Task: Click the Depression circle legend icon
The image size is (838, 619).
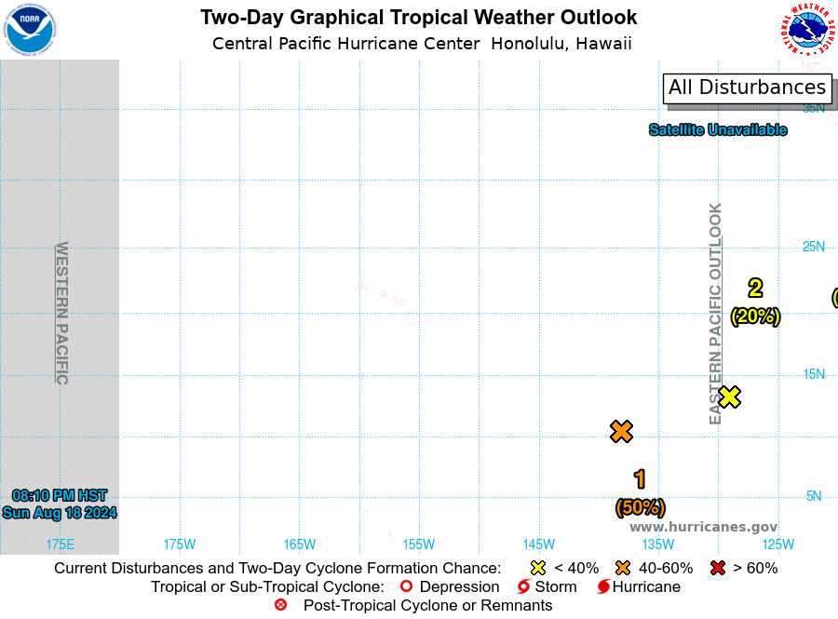Action: tap(406, 586)
